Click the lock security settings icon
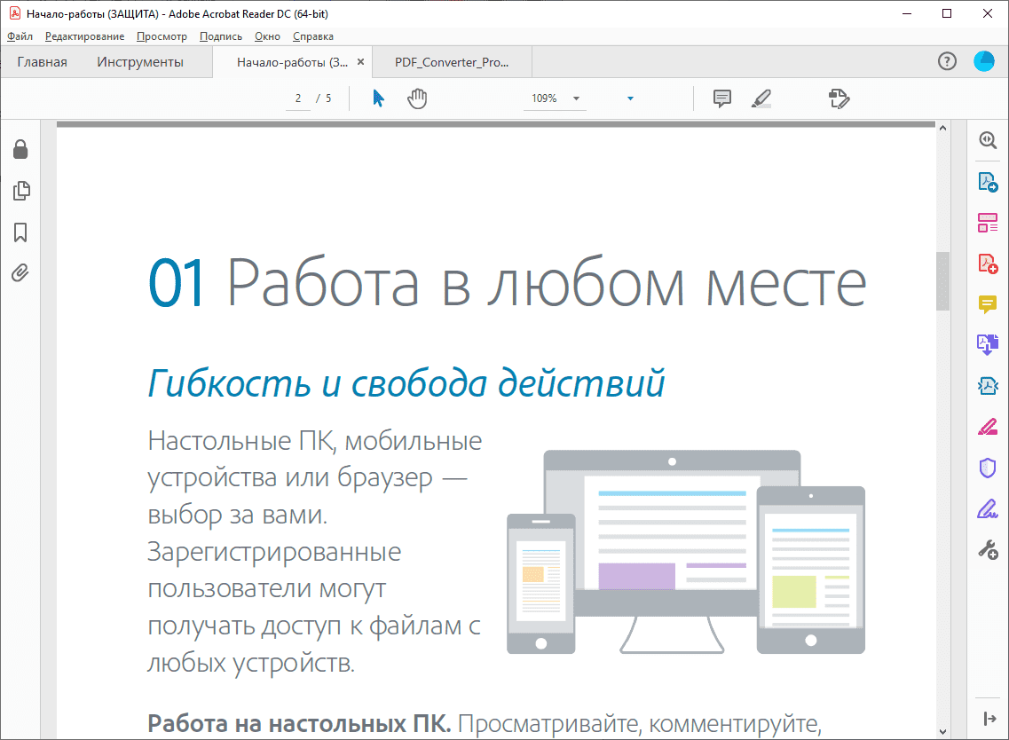1009x740 pixels. (x=20, y=149)
